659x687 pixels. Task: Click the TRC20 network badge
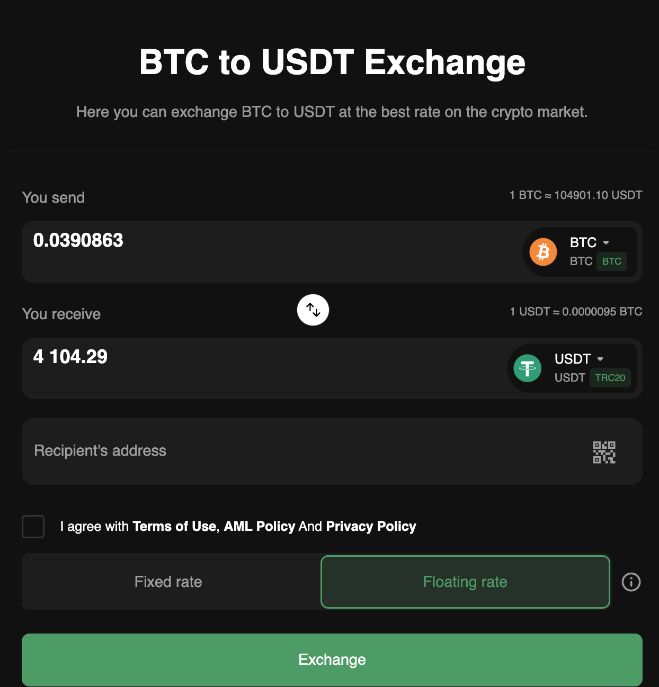pyautogui.click(x=610, y=378)
